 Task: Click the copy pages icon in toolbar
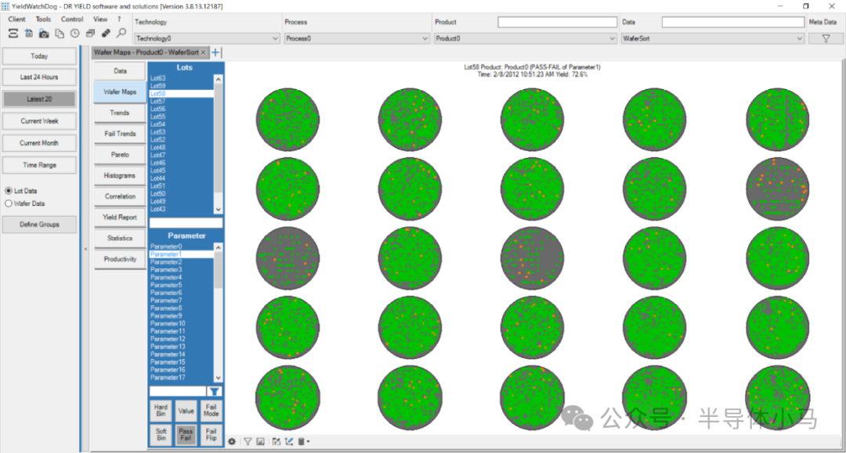point(60,34)
